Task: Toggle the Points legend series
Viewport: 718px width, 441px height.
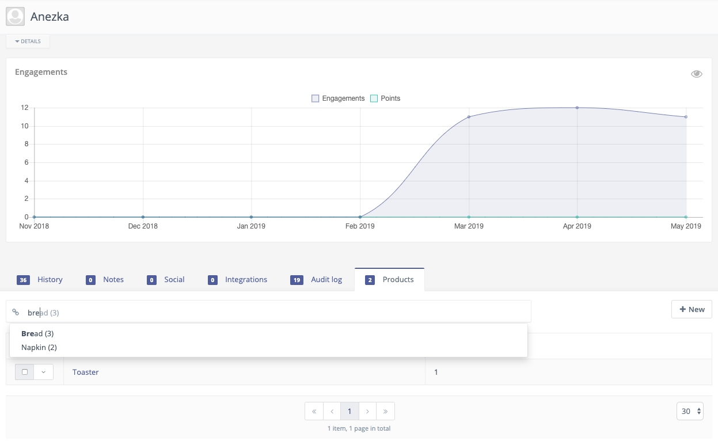Action: click(x=385, y=98)
